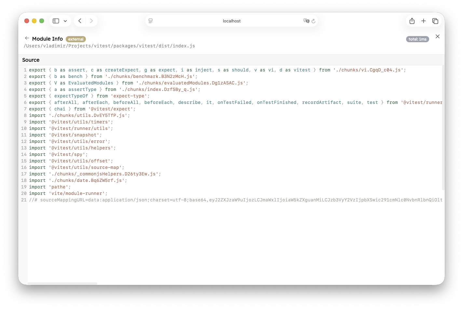The image size is (463, 309).
Task: Click the yellow minimize traffic light
Action: point(34,20)
